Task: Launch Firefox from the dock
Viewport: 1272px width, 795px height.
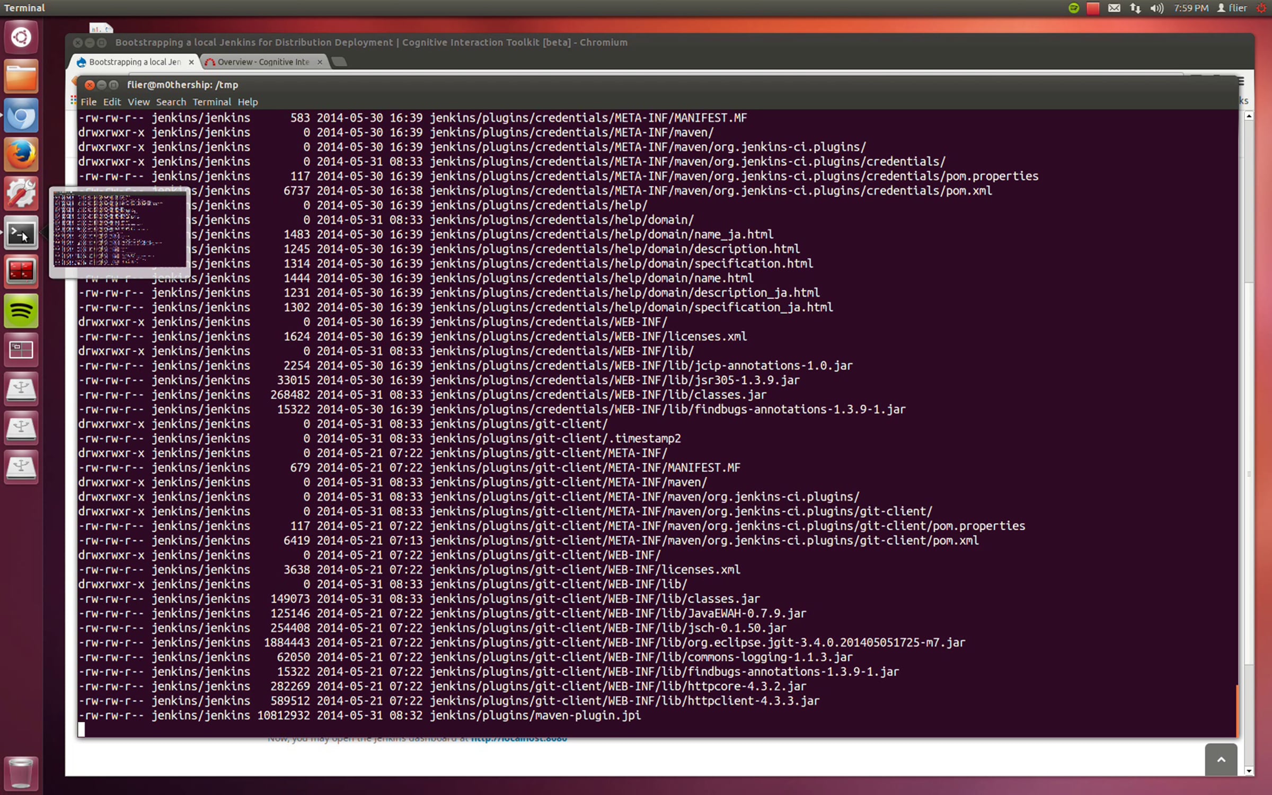Action: (21, 155)
